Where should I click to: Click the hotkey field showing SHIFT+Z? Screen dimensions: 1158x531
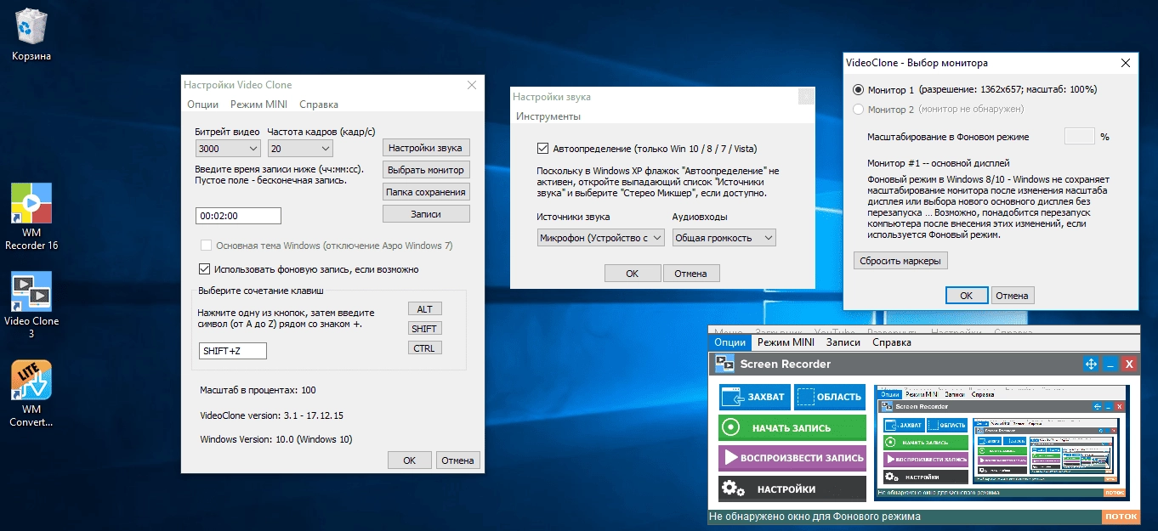click(232, 351)
